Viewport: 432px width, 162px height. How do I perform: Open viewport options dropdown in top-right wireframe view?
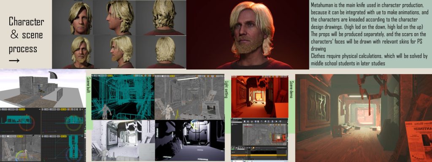click(43, 109)
